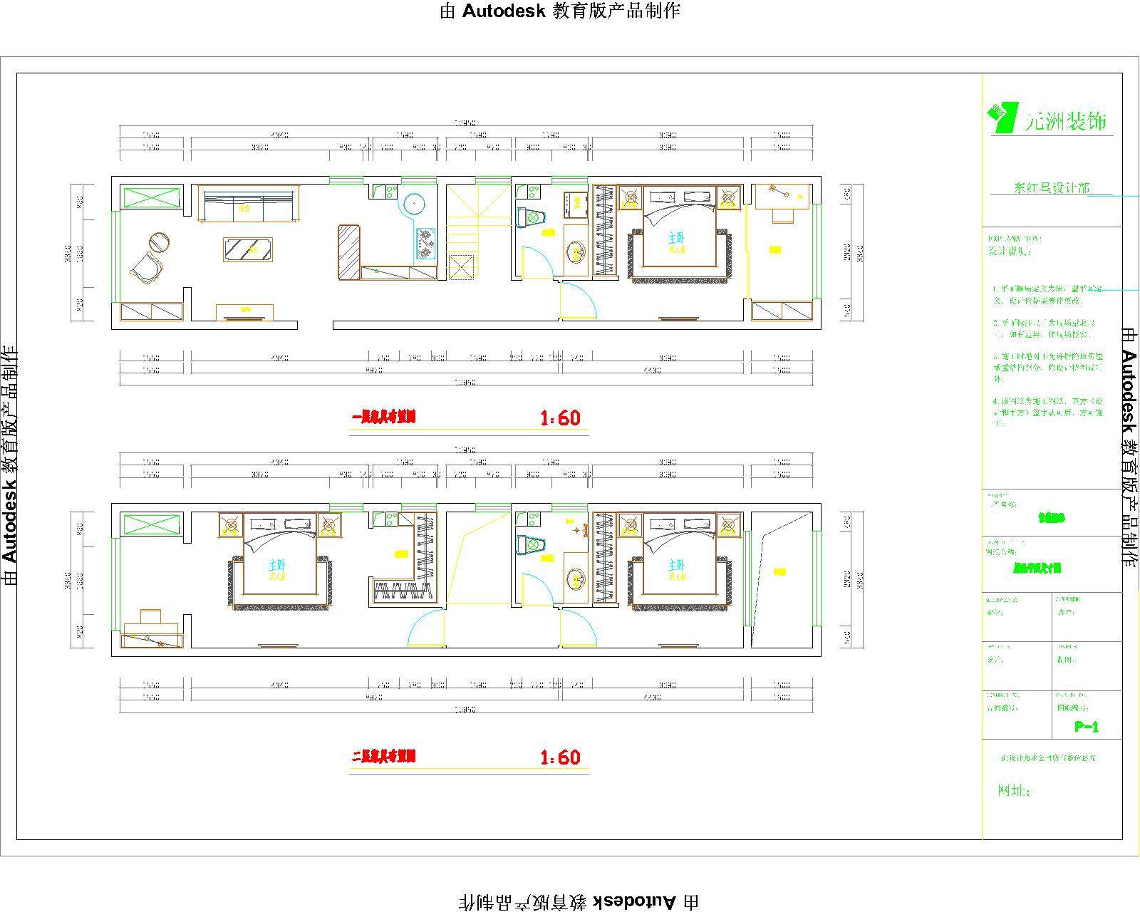Select right nightstand lamp of first floor master bed
The height and width of the screenshot is (912, 1140).
(728, 197)
